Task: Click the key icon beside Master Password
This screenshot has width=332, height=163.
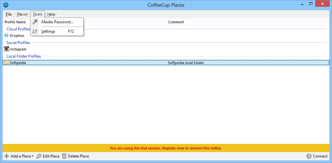Action: 35,22
